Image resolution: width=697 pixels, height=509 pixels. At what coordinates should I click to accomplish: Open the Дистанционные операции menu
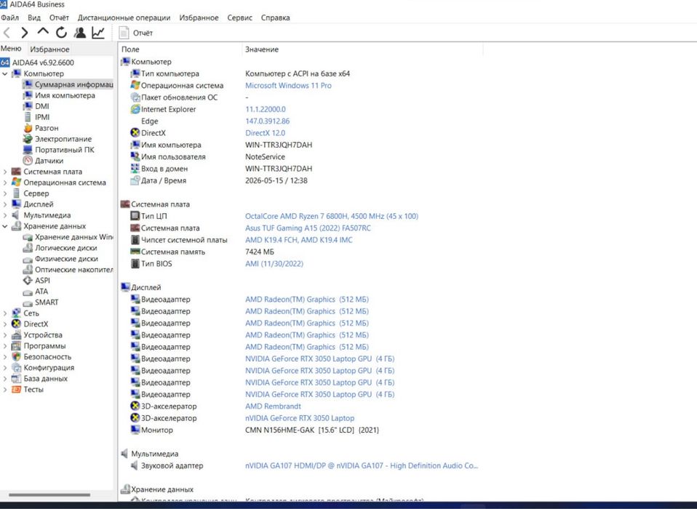click(x=124, y=17)
